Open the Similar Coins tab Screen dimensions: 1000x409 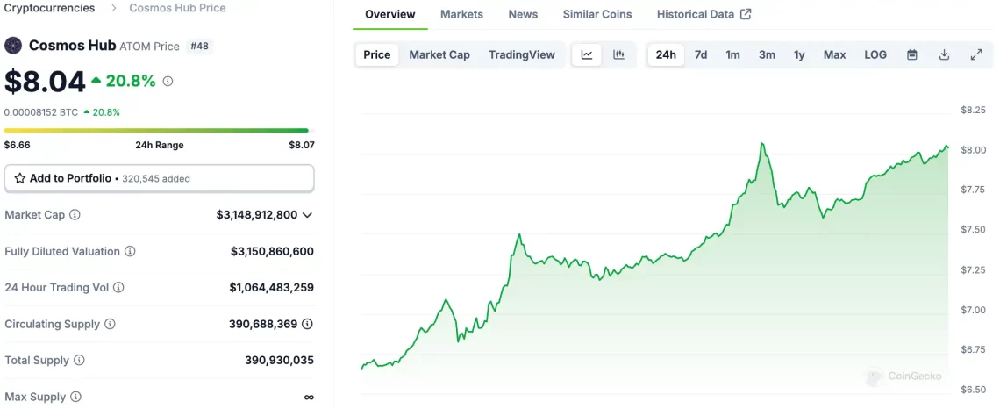(x=597, y=14)
